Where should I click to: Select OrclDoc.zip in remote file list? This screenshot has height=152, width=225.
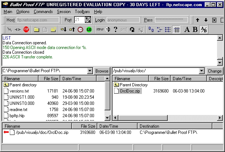(x=130, y=91)
